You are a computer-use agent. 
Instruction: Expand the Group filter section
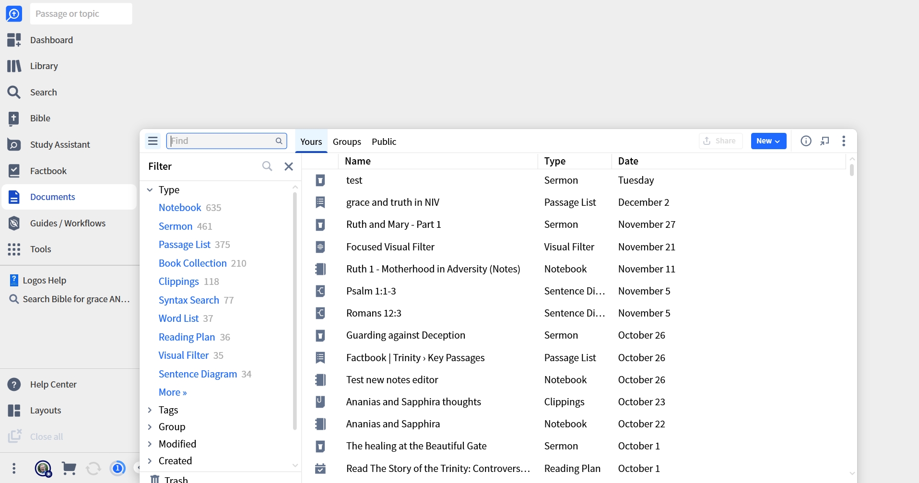coord(150,426)
